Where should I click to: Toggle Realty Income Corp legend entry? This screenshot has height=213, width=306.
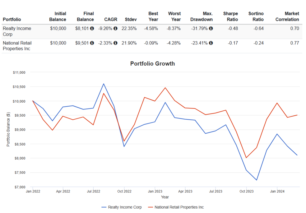tap(122, 207)
